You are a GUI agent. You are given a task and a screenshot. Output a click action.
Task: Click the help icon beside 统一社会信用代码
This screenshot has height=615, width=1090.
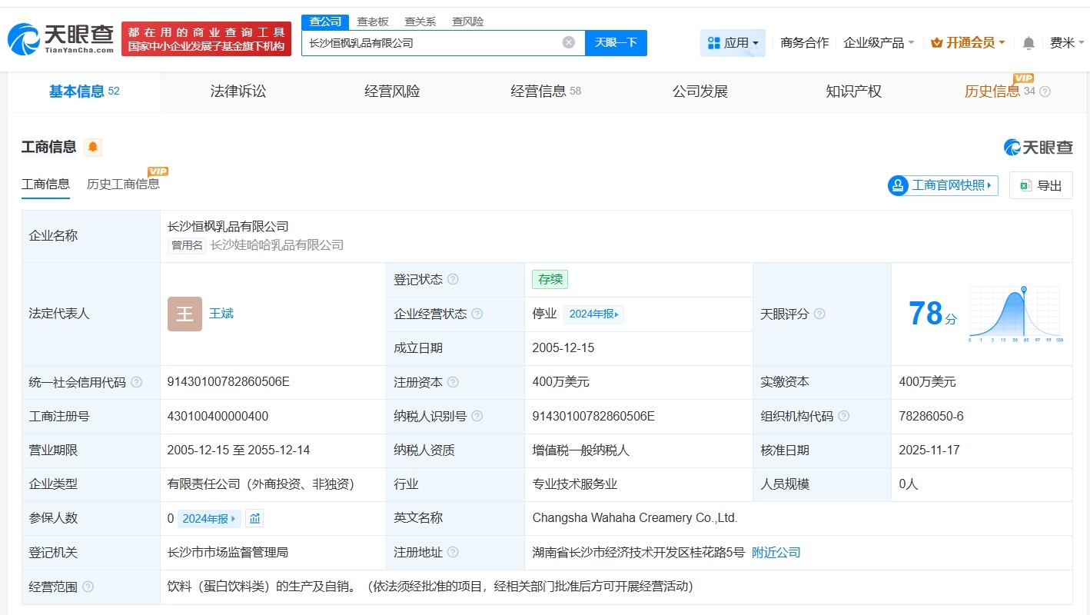(136, 382)
